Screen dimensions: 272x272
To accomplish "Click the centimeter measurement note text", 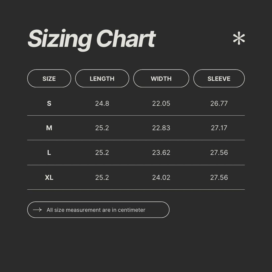I will (x=96, y=210).
